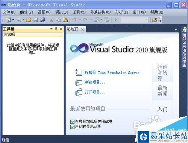Open the Add New Item dropdown arrow
Screen dimensions: 188x143
23,20
